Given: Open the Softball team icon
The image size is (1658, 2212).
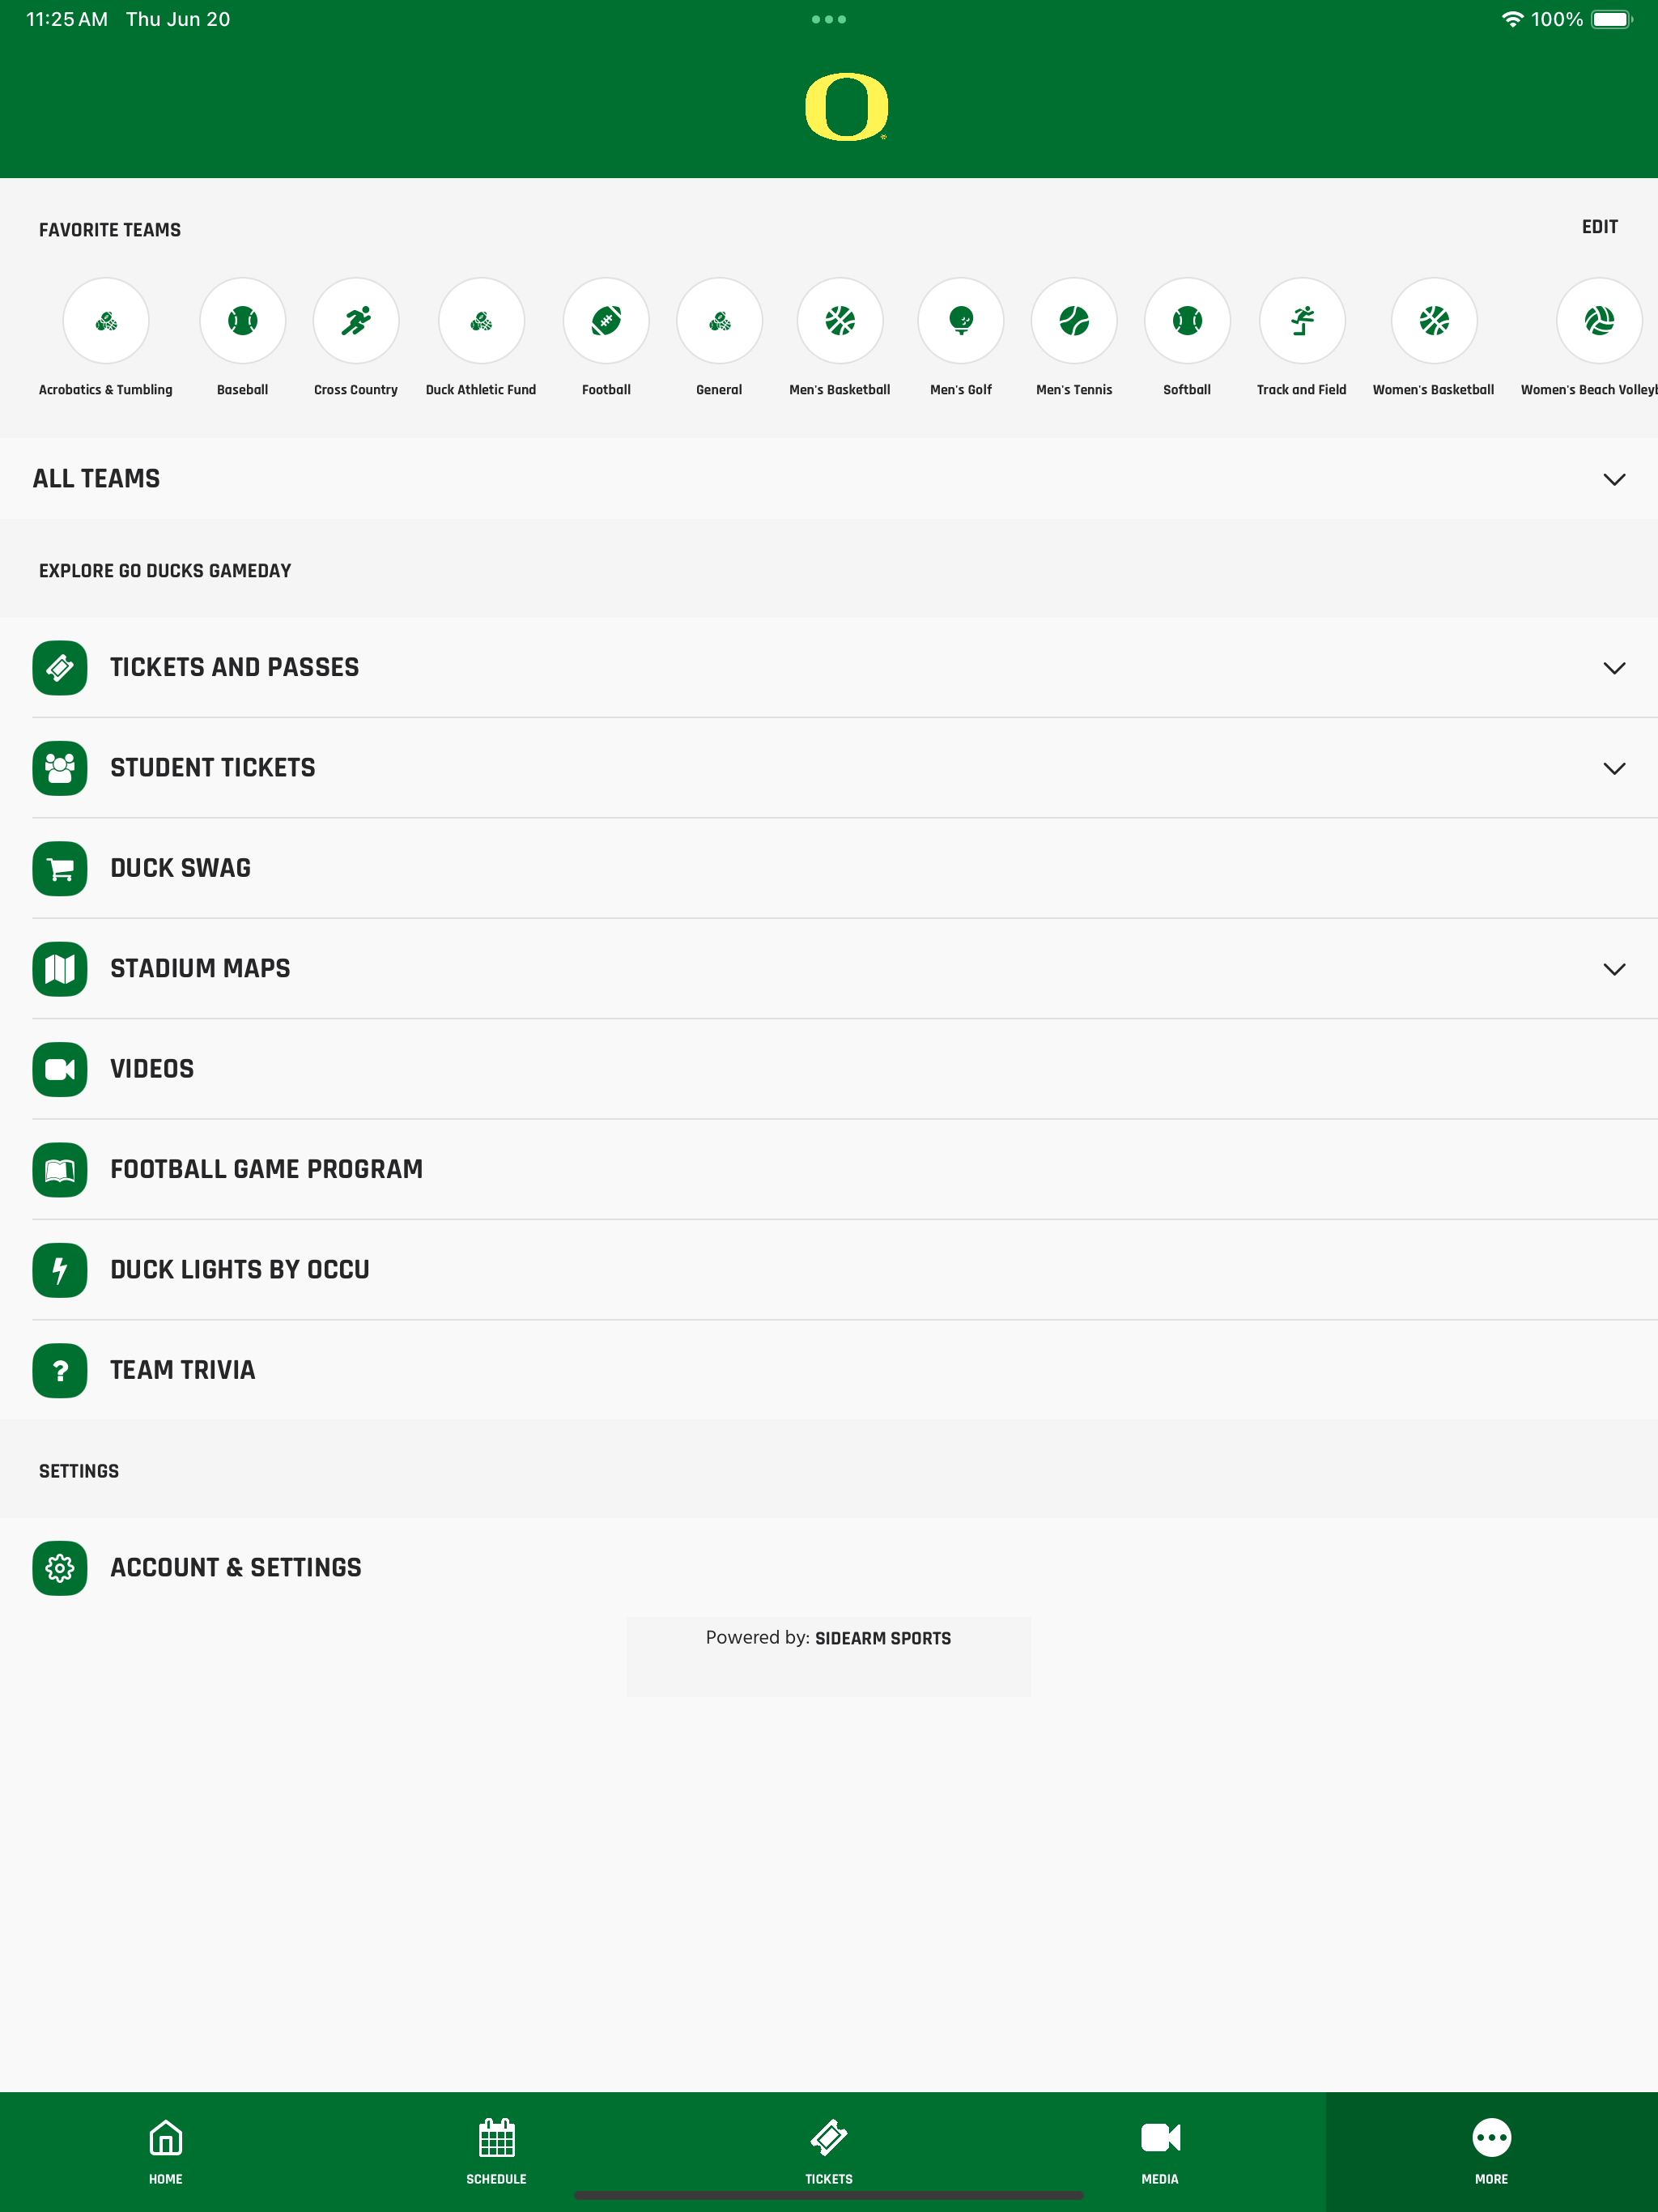Looking at the screenshot, I should 1187,321.
